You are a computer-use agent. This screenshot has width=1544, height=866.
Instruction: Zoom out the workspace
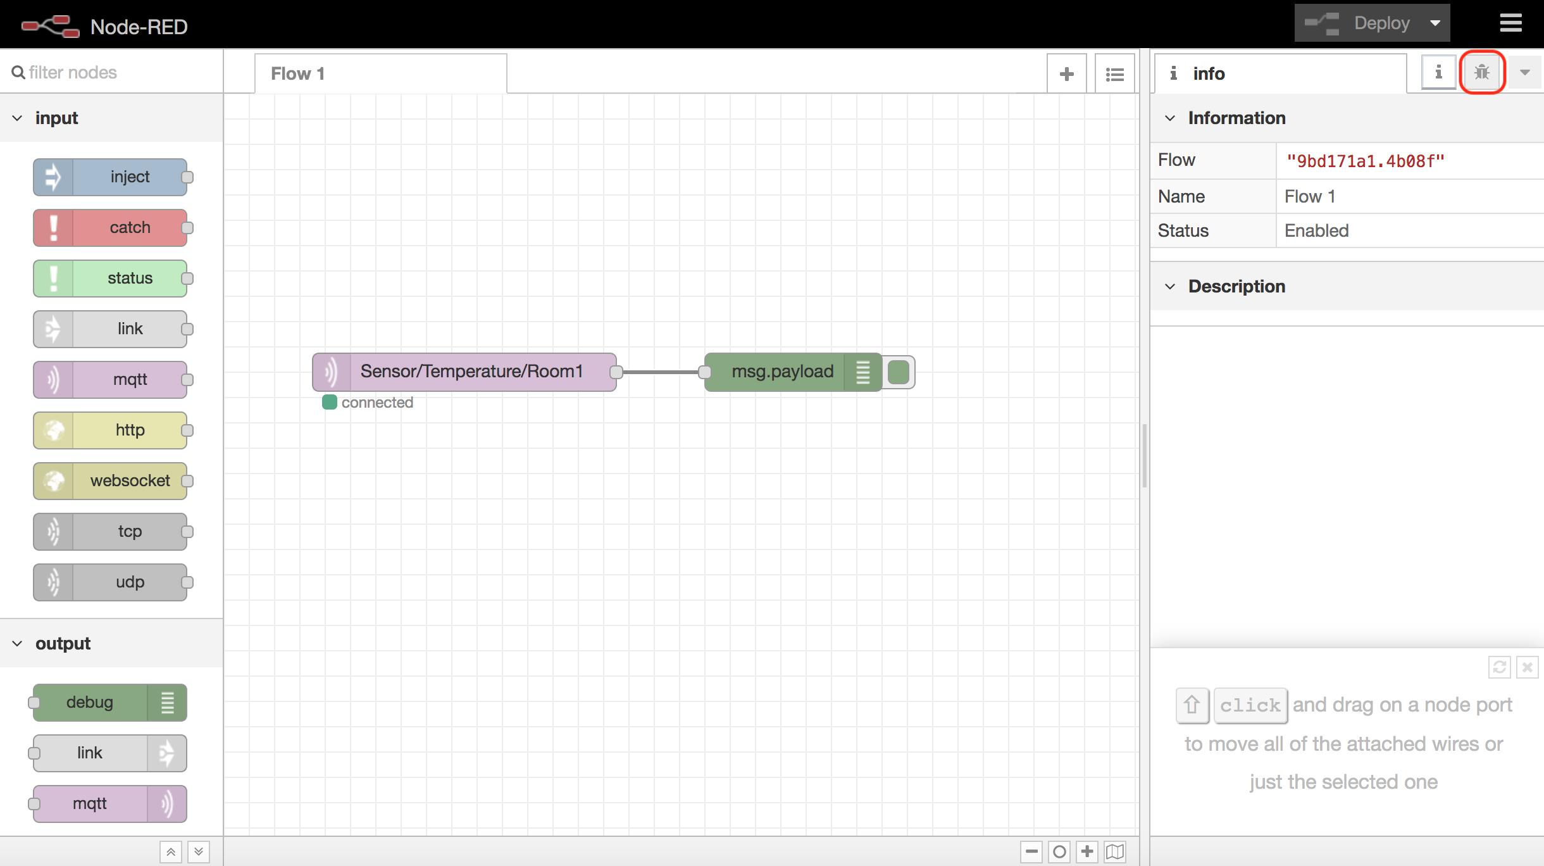coord(1031,851)
